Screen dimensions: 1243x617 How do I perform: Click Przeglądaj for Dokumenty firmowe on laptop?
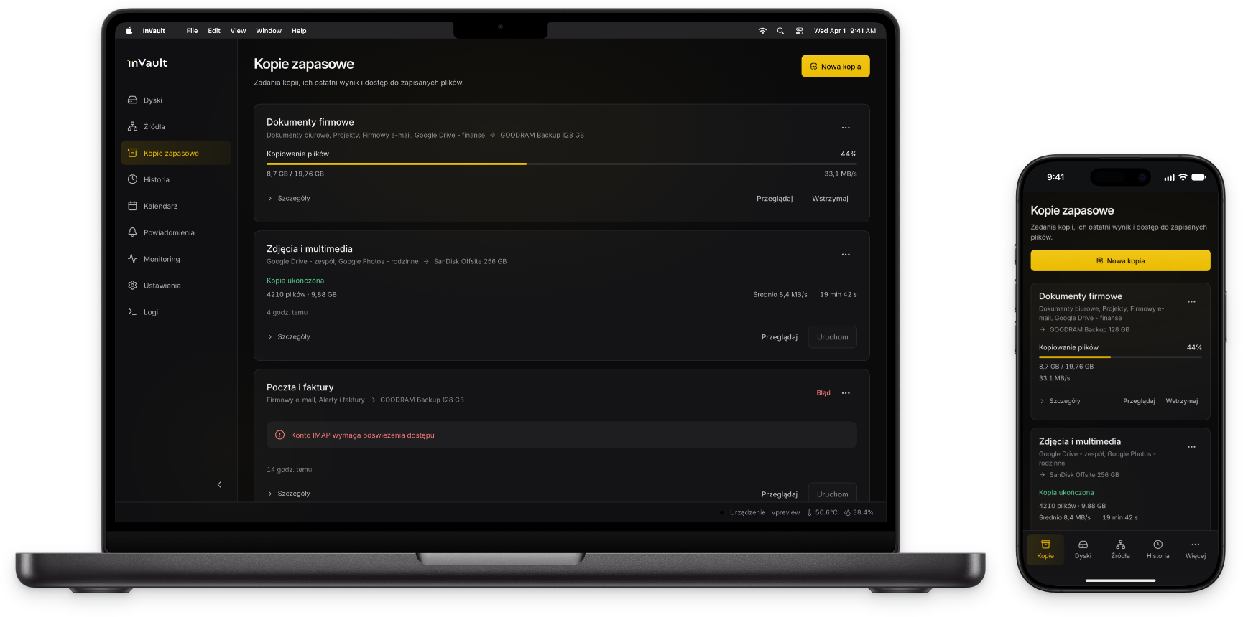click(x=775, y=199)
